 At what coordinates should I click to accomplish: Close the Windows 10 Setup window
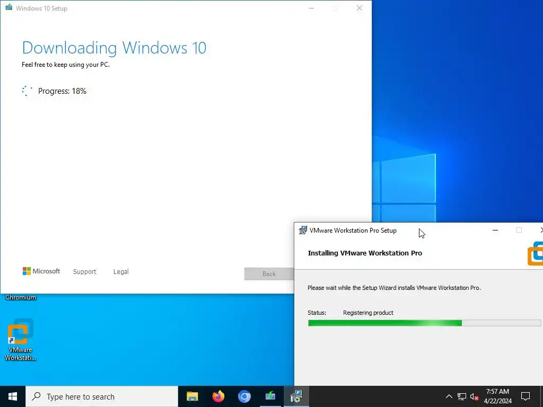tap(360, 8)
